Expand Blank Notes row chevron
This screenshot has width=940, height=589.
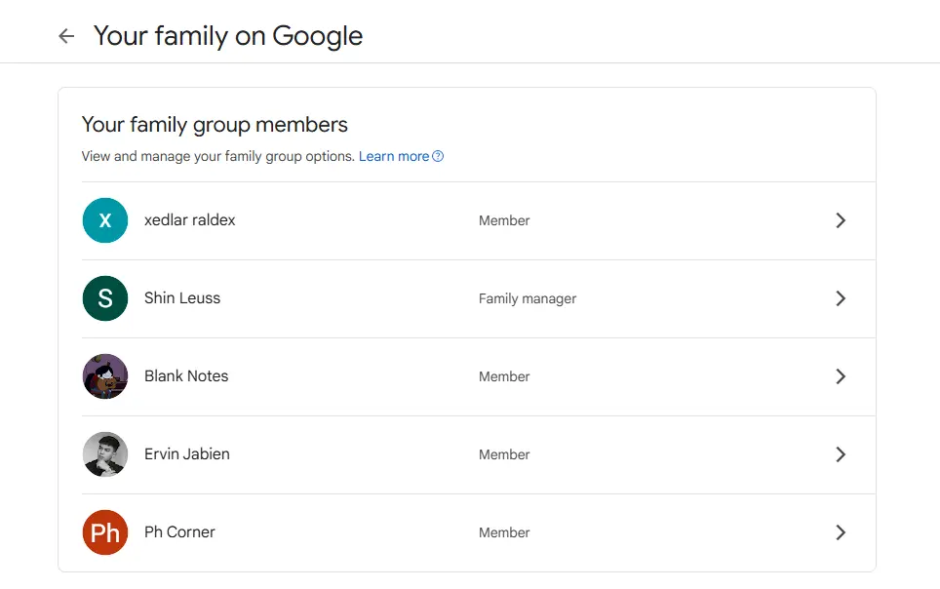click(841, 376)
